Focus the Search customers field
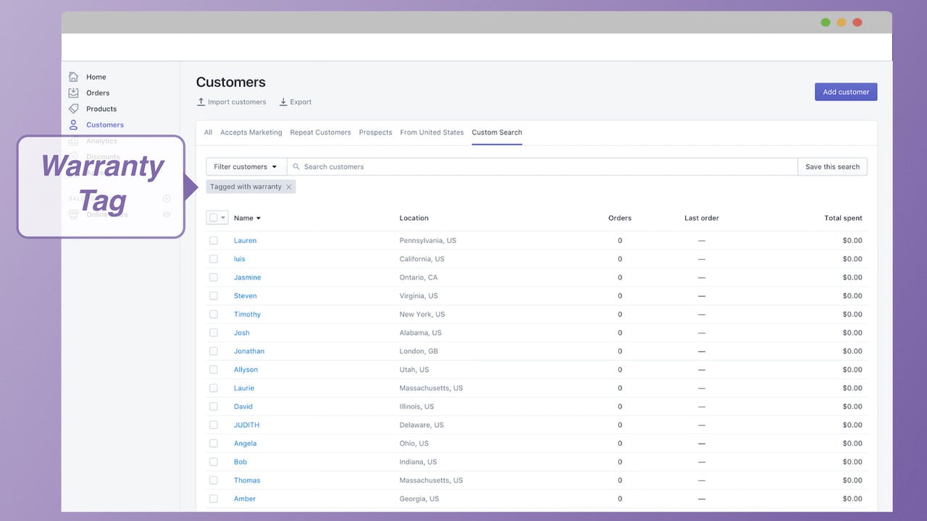The image size is (927, 521). [542, 166]
